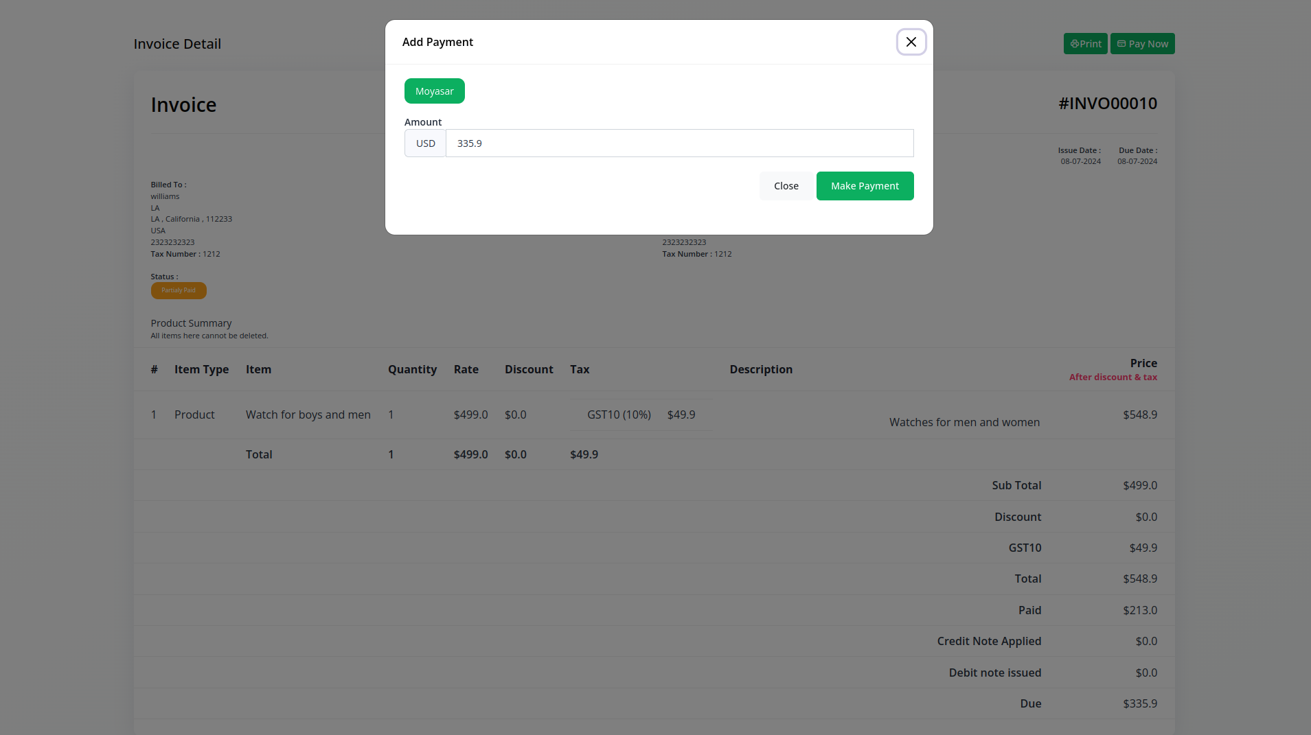This screenshot has height=735, width=1311.
Task: Click the Issue Date value
Action: coord(1080,161)
